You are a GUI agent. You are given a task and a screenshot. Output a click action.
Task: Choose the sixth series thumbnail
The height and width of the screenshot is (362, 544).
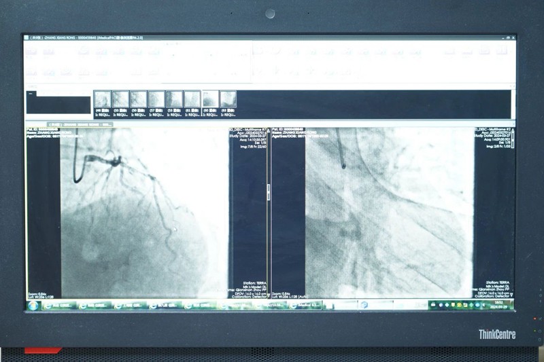(x=192, y=100)
